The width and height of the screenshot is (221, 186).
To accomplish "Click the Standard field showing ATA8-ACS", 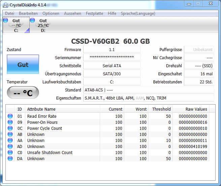I will click(x=149, y=90).
